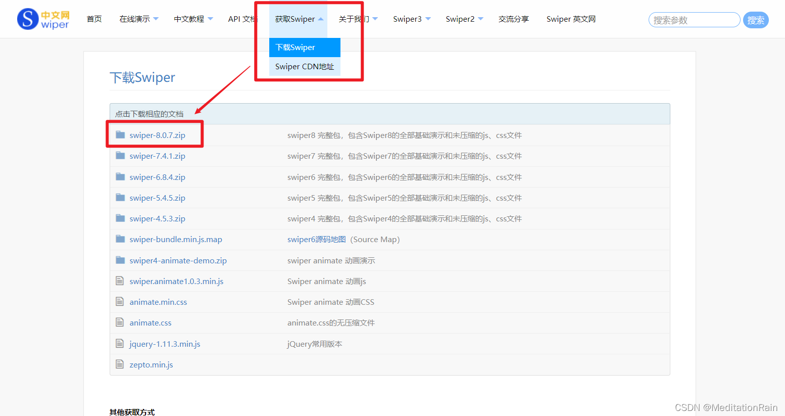
Task: Go to 首页 in navigation bar
Action: pos(94,19)
